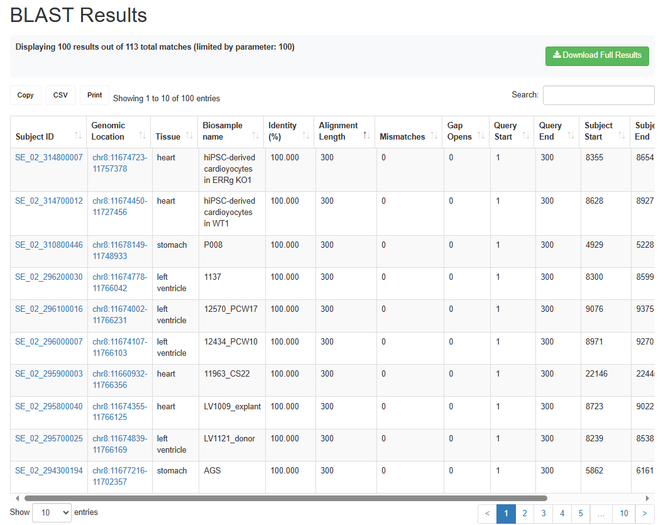The image size is (668, 525).
Task: Go to page 3 of results
Action: click(x=544, y=514)
